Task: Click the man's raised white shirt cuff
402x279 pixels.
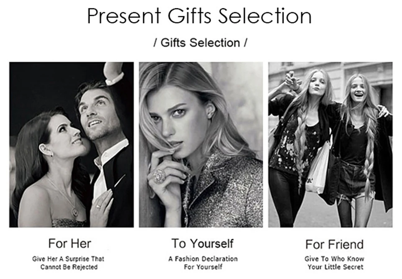Action: (115, 78)
